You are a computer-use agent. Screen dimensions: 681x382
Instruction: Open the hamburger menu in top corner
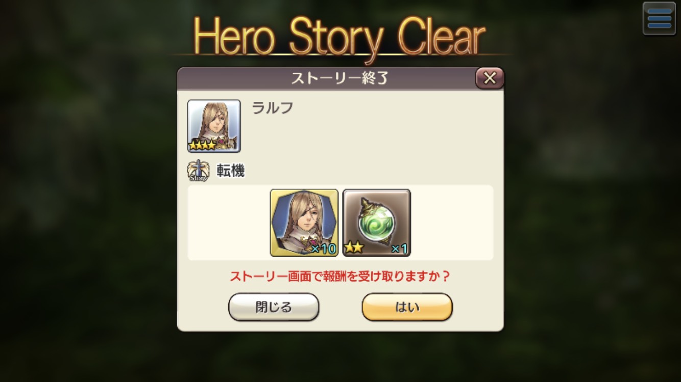(x=659, y=18)
